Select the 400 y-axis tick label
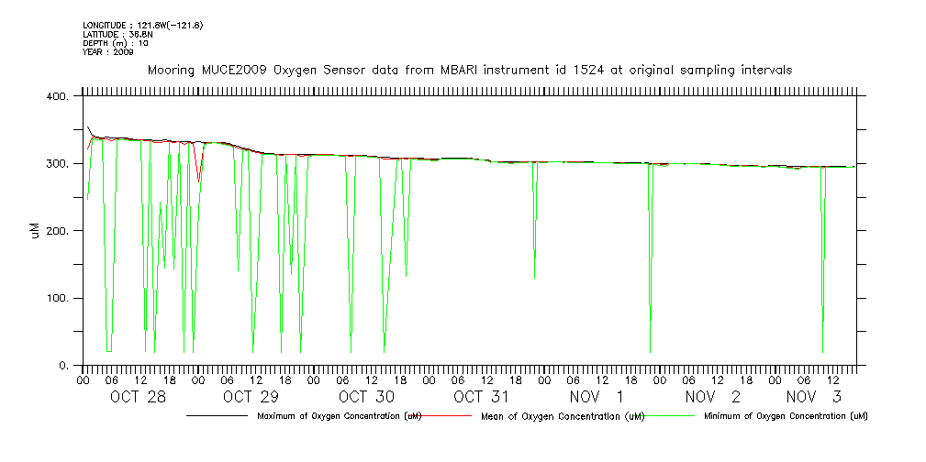 pyautogui.click(x=58, y=96)
